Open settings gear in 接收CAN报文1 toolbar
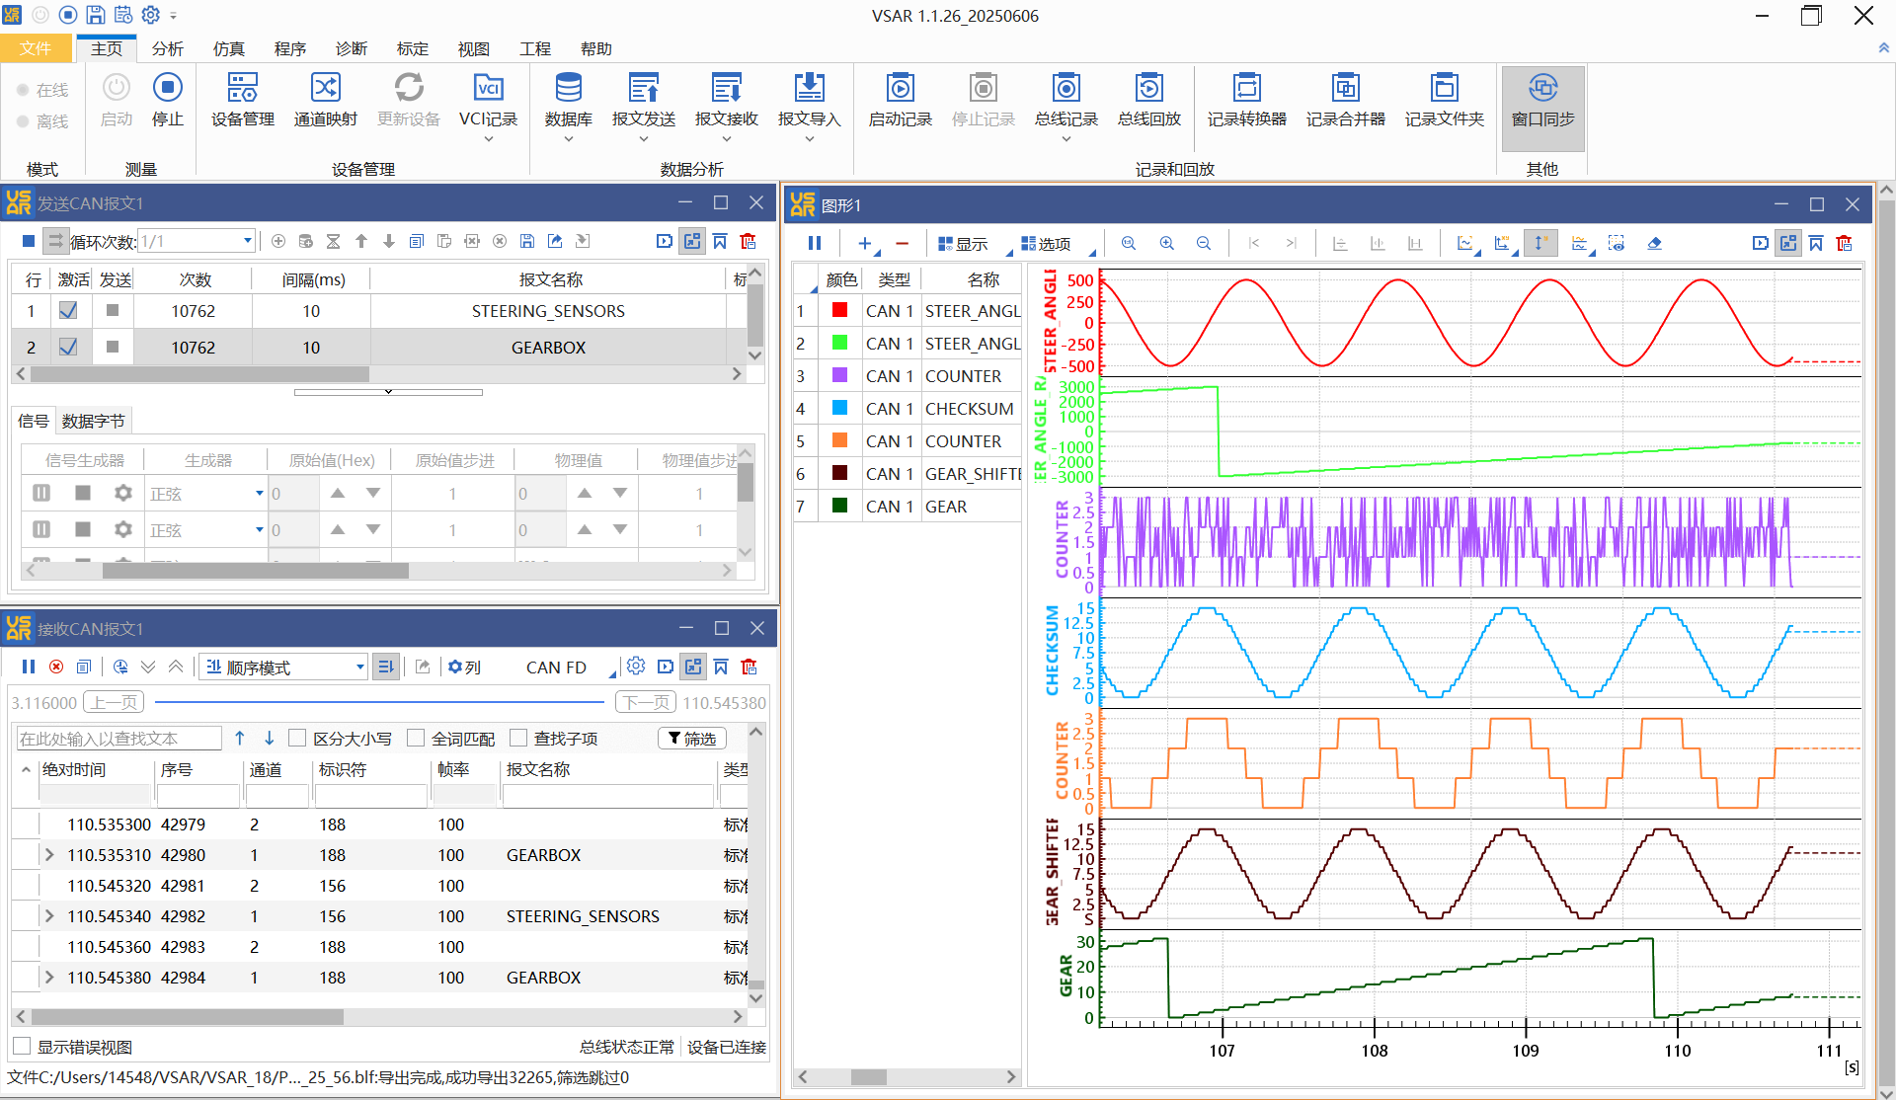Viewport: 1896px width, 1100px height. click(x=636, y=667)
